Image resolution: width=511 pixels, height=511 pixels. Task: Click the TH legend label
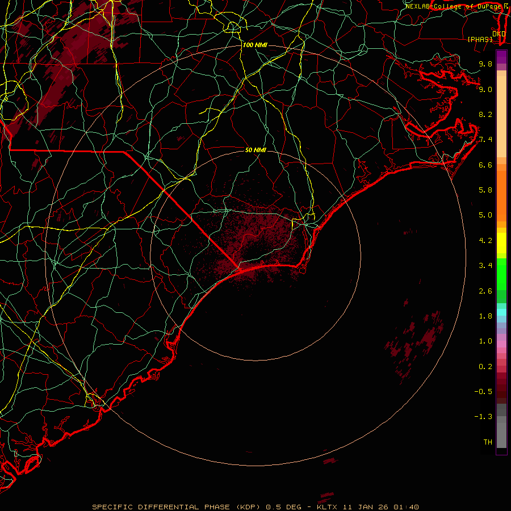point(488,442)
